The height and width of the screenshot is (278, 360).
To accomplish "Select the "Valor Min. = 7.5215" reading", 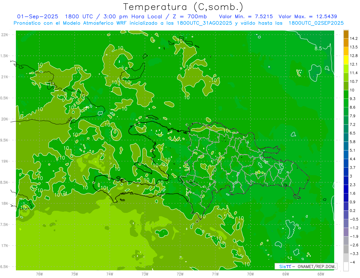I will [246, 16].
